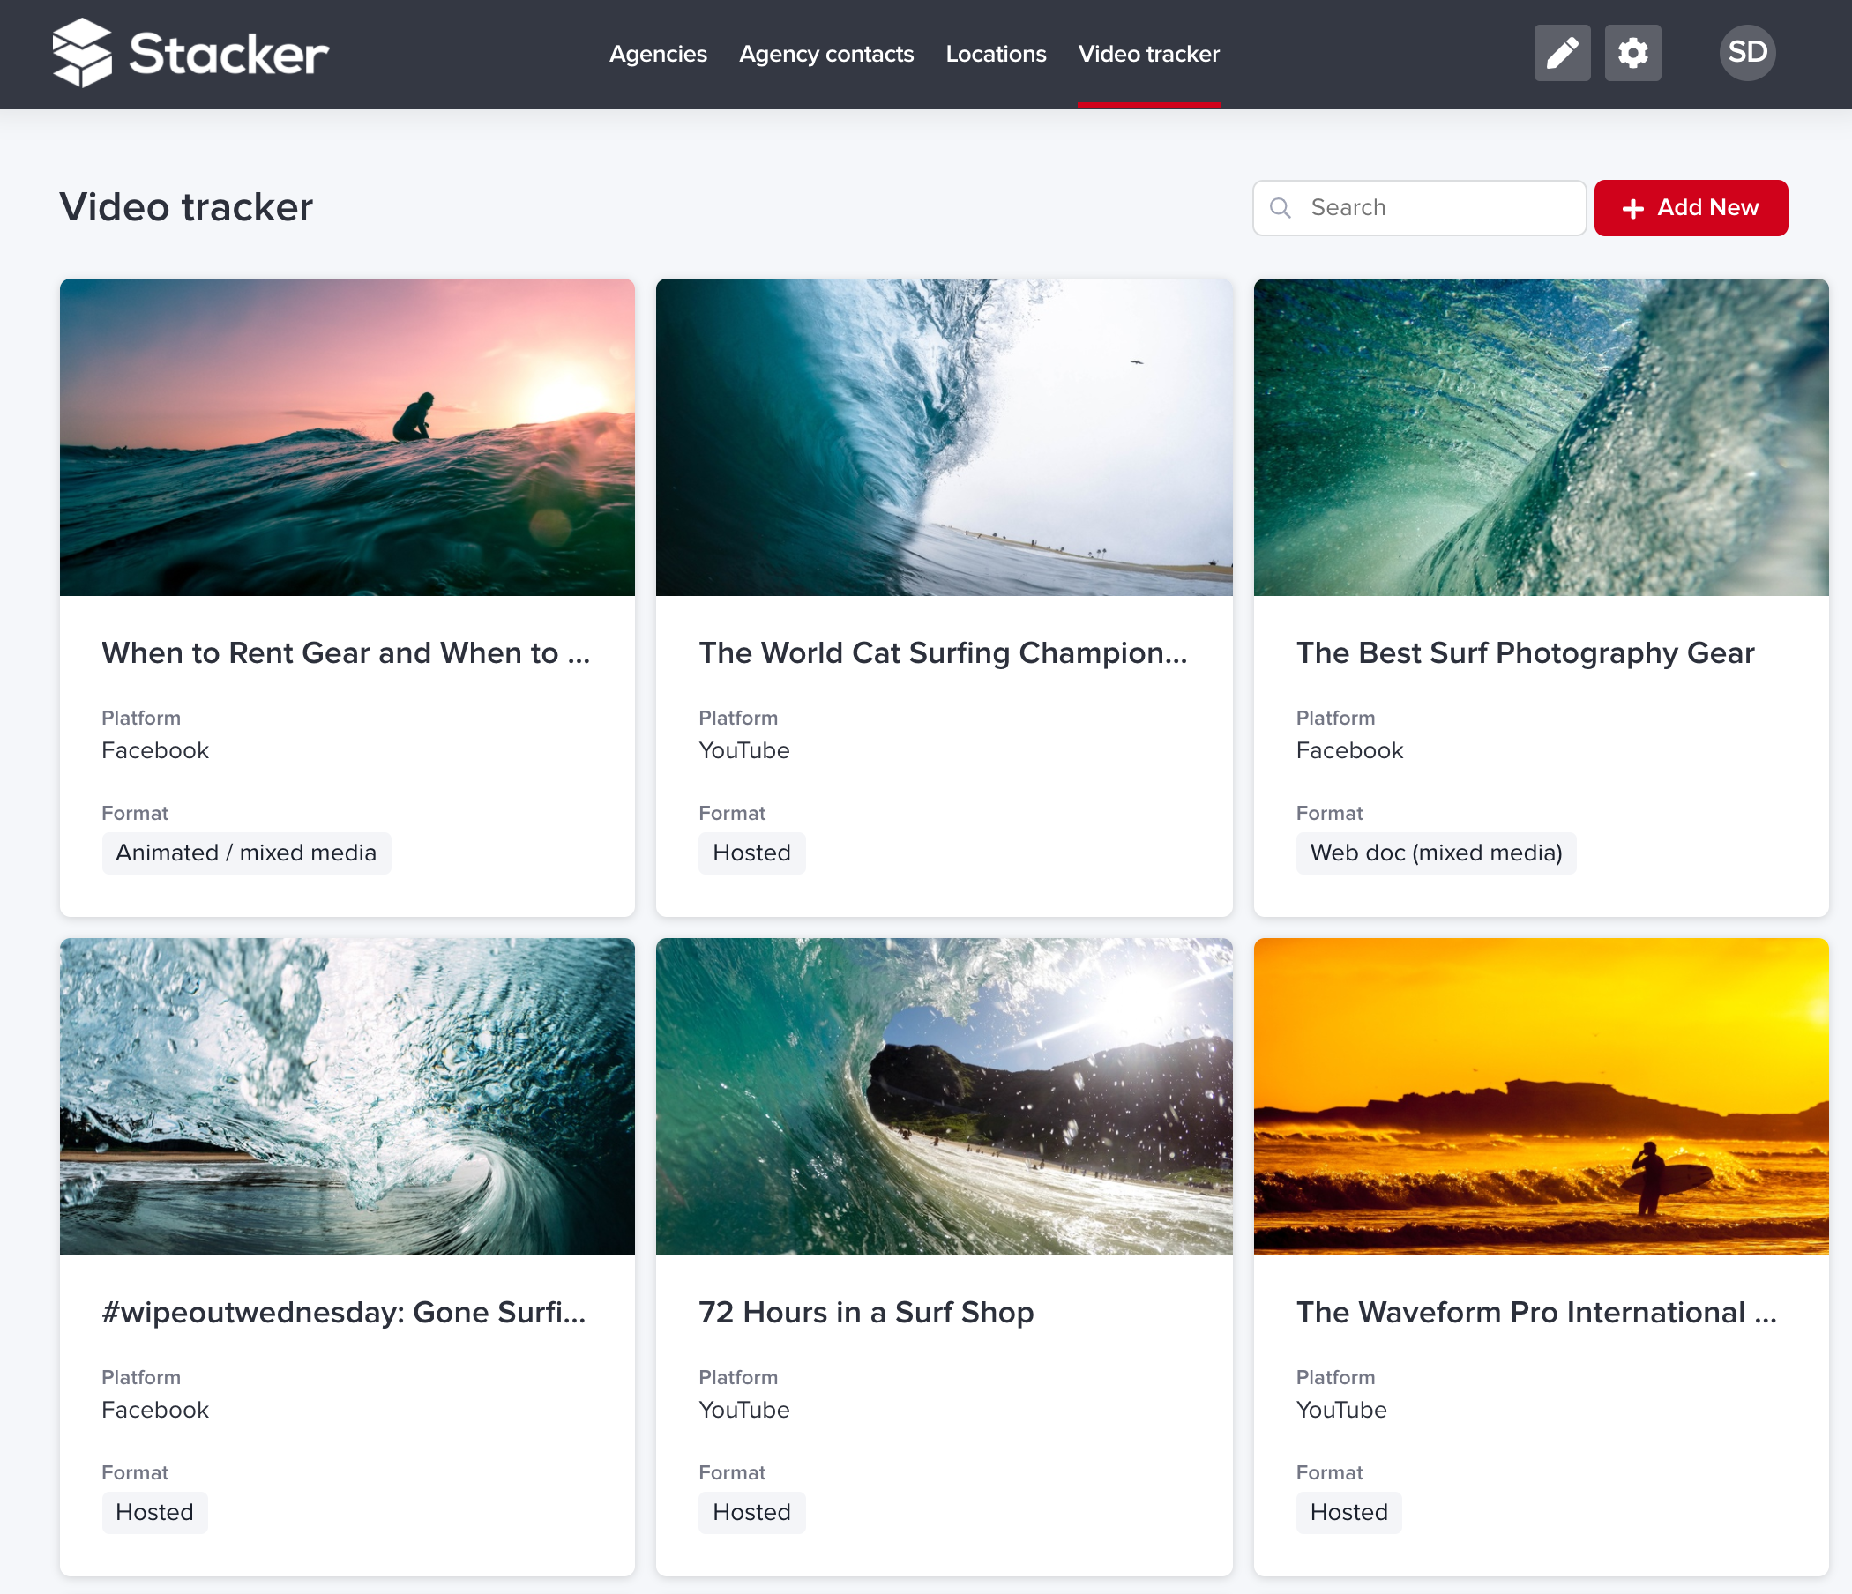This screenshot has width=1852, height=1594.
Task: Click the Add New button
Action: coord(1691,207)
